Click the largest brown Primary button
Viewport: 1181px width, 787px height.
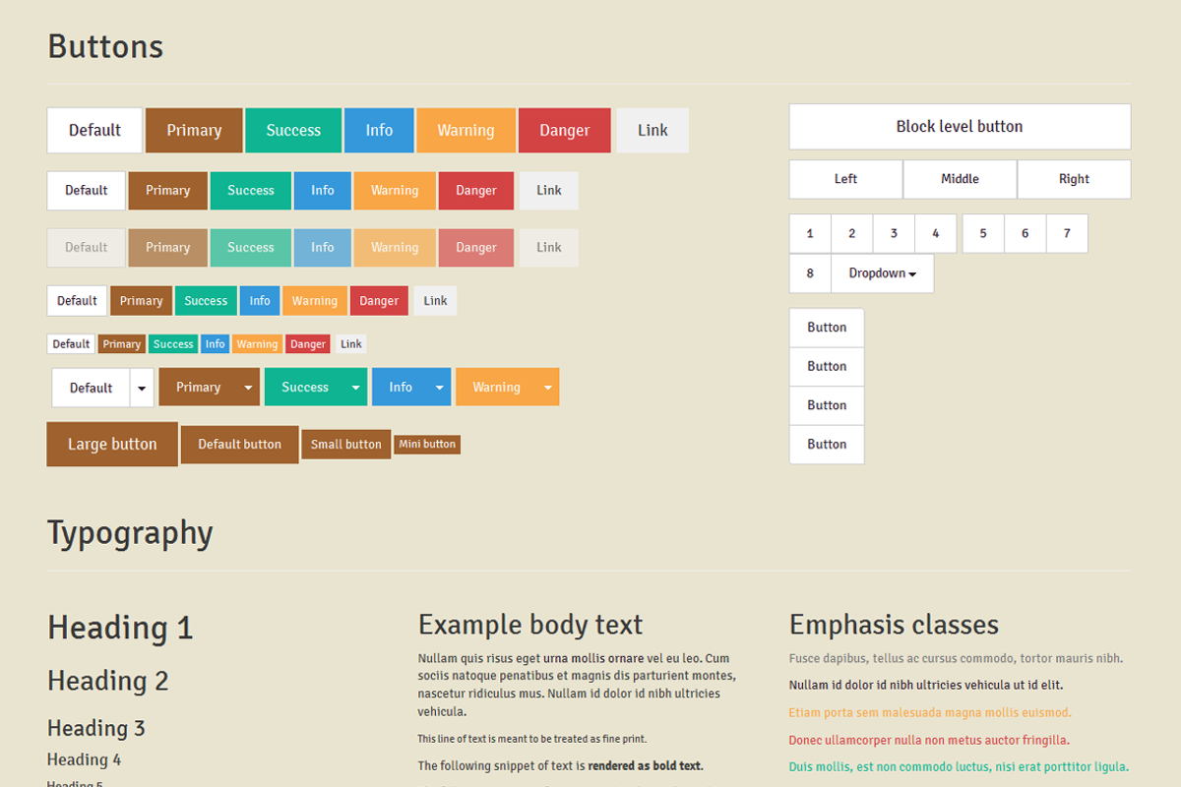(194, 130)
